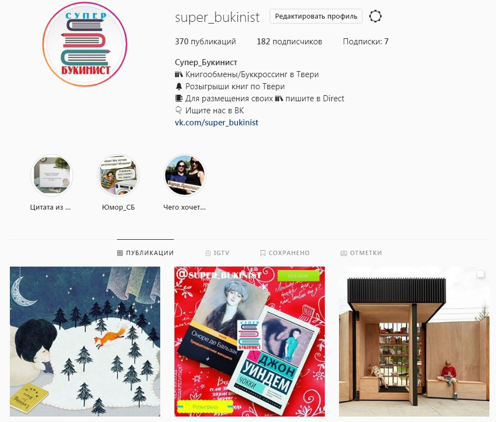Click the bookmark icon beside СОХРАНЕНО
The width and height of the screenshot is (496, 422).
pos(262,253)
